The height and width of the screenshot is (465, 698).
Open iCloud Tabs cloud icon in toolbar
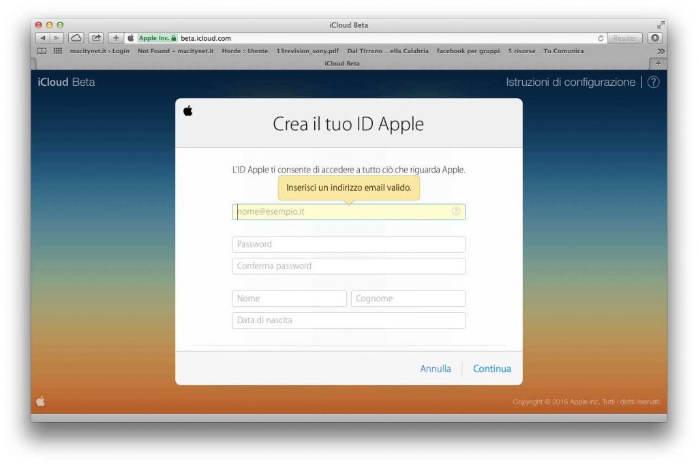tap(76, 38)
